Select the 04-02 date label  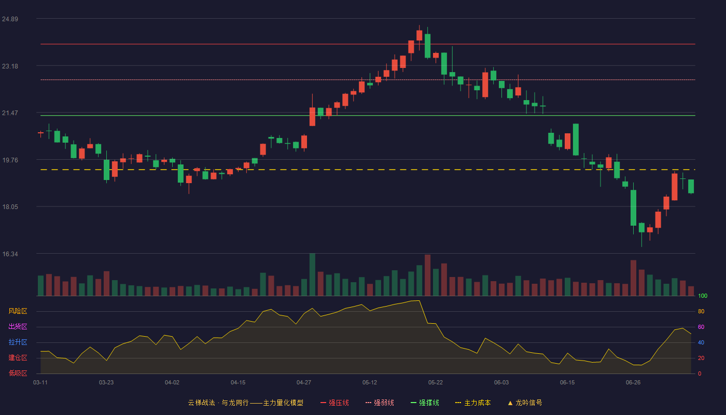[172, 382]
